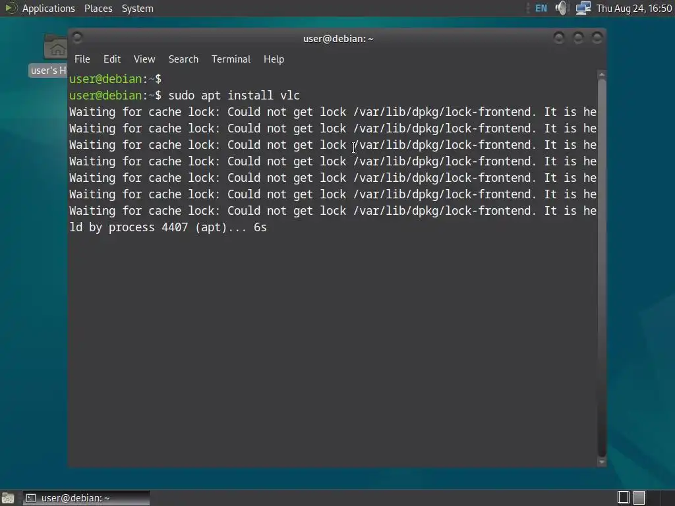
Task: Switch to the second workspace
Action: 639,497
